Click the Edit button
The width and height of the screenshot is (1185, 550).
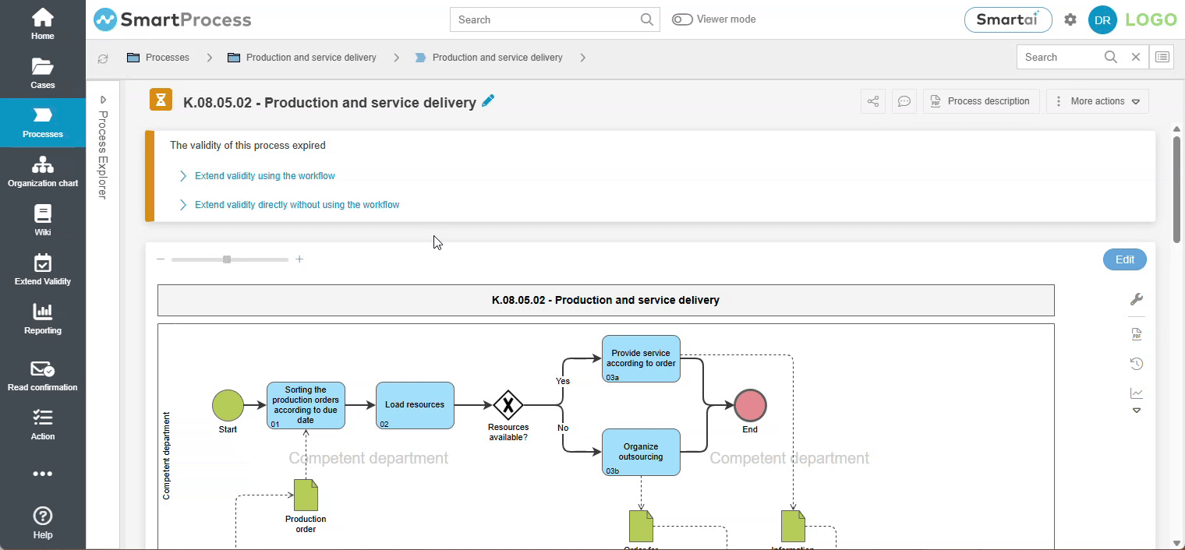point(1125,259)
